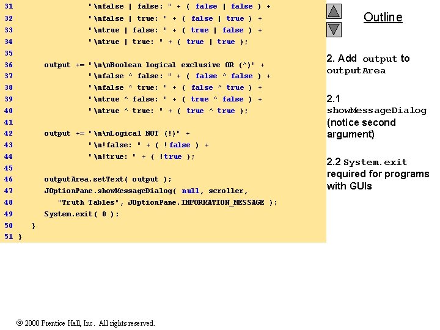
Task: Click line number 51
Action: (x=9, y=237)
